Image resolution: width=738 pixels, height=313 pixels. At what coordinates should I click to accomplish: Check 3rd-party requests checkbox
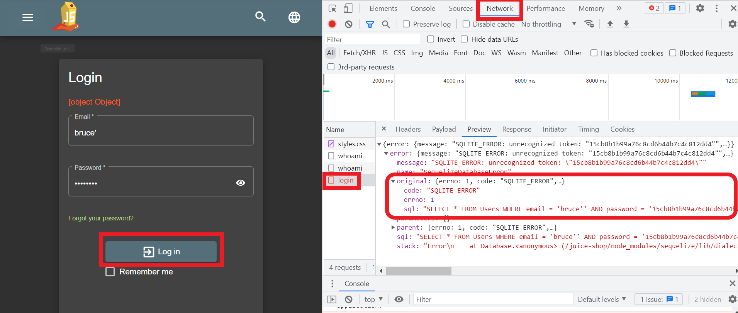(x=331, y=67)
